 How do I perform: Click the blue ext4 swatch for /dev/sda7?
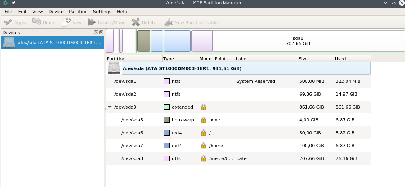pos(167,146)
